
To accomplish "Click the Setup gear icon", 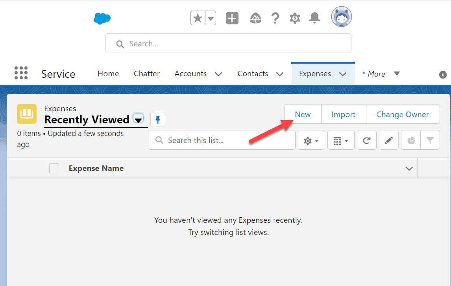I will [x=294, y=18].
